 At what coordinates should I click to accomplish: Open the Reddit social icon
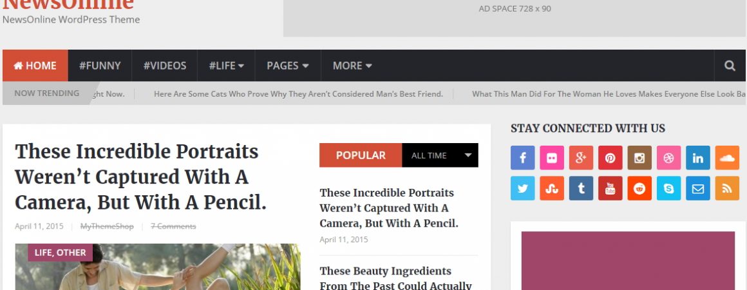(x=639, y=188)
